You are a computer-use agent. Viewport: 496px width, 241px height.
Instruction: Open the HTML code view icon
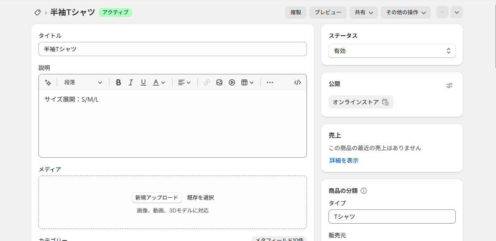tap(298, 82)
